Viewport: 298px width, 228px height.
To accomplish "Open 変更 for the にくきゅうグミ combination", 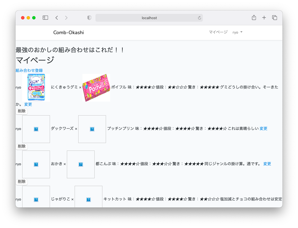I will [x=28, y=104].
